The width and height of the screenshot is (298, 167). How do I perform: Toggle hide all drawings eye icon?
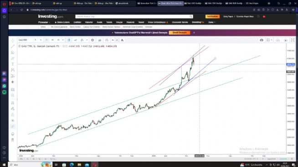click(x=13, y=120)
